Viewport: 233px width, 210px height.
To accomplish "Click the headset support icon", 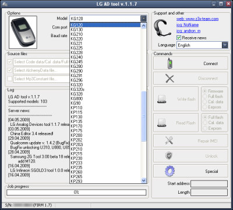I will coord(162,27).
